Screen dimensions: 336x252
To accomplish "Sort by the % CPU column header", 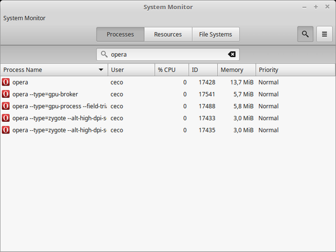I will point(172,70).
